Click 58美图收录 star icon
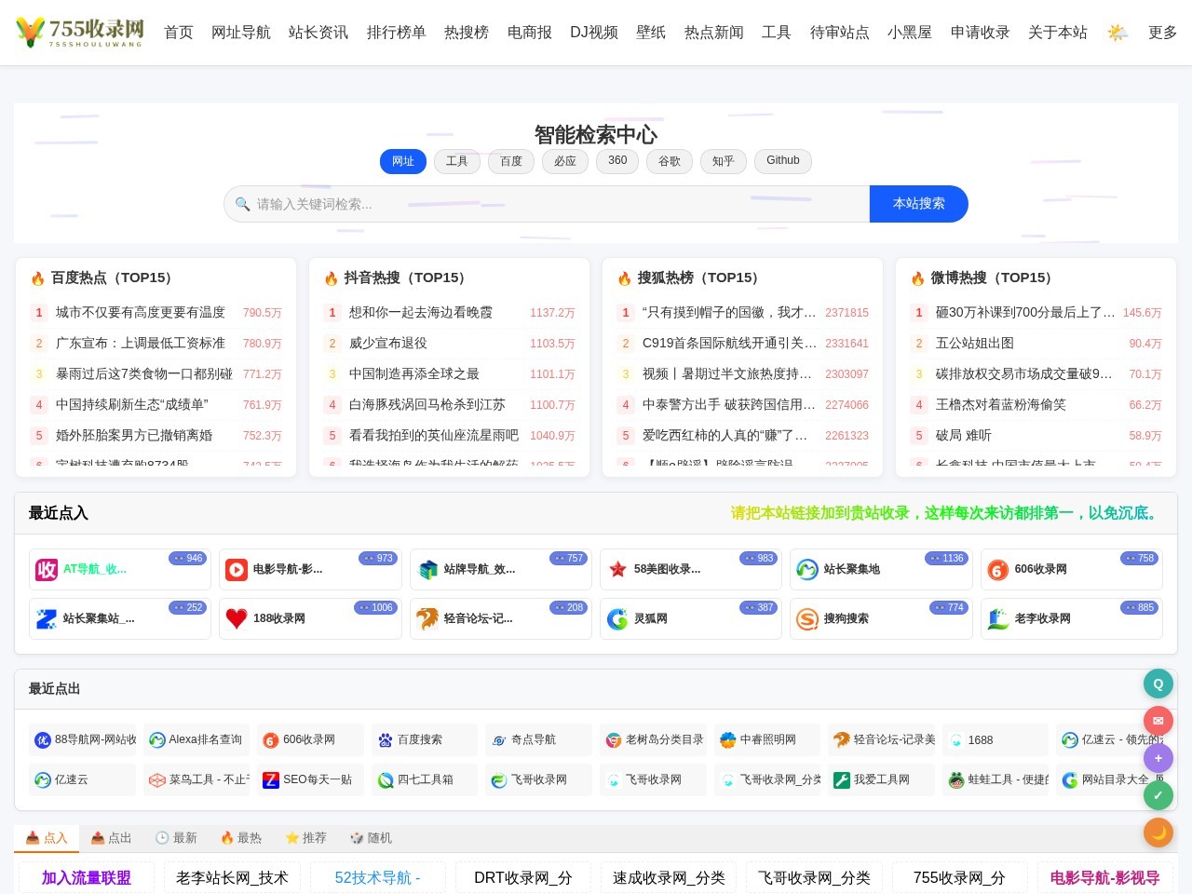Viewport: 1192px width, 894px height. [617, 569]
